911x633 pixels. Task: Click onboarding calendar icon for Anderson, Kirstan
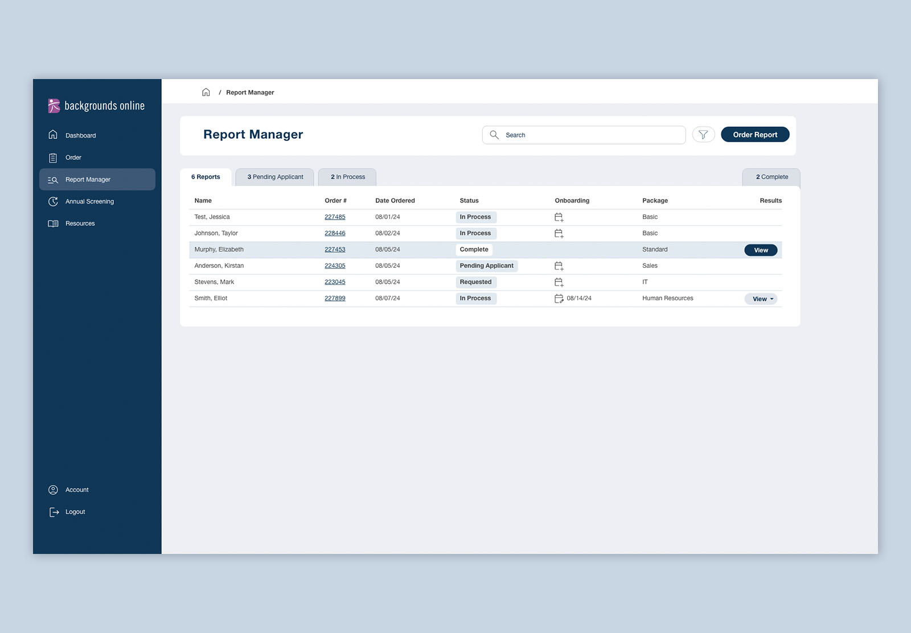click(x=559, y=266)
